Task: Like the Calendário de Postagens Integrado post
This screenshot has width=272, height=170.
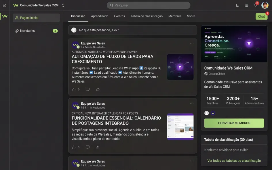Action: tap(74, 147)
